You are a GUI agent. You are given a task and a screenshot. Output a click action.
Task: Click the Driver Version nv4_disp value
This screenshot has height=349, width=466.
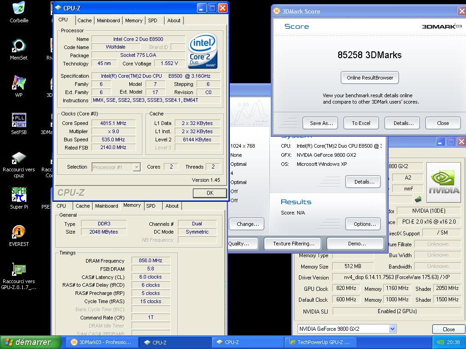tap(397, 277)
